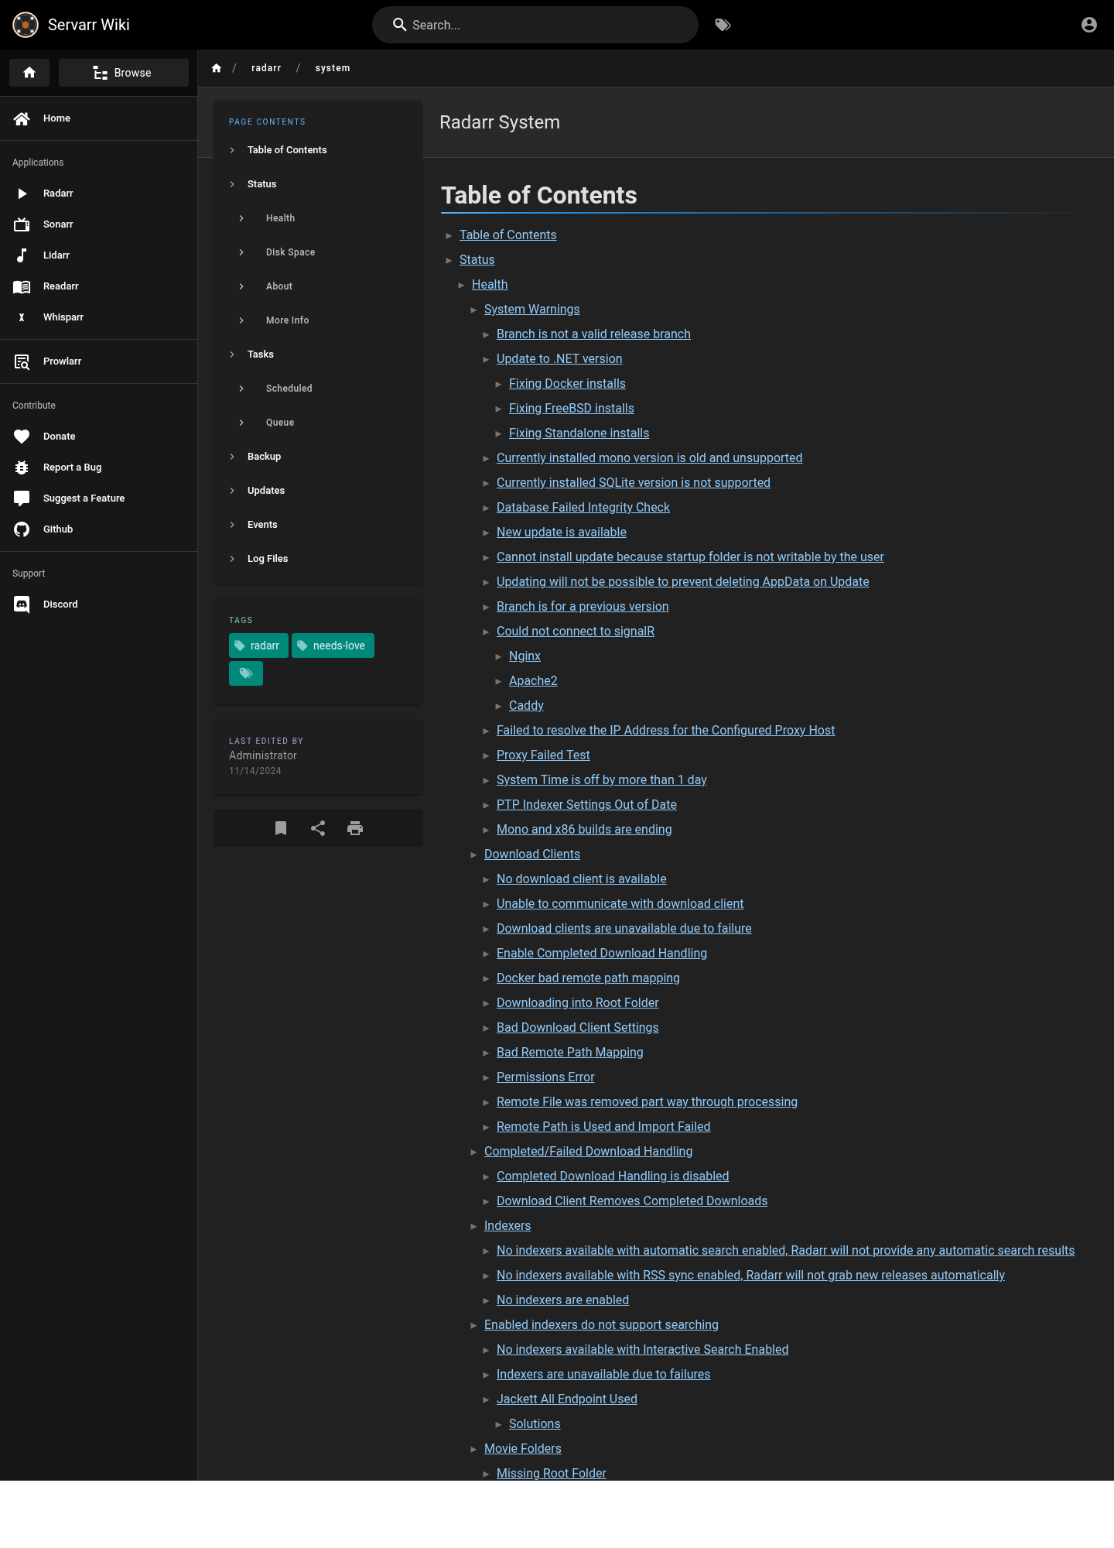1114x1548 pixels.
Task: Open the system breadcrumb
Action: 333,68
